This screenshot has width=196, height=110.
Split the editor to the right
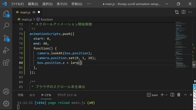tap(183, 12)
